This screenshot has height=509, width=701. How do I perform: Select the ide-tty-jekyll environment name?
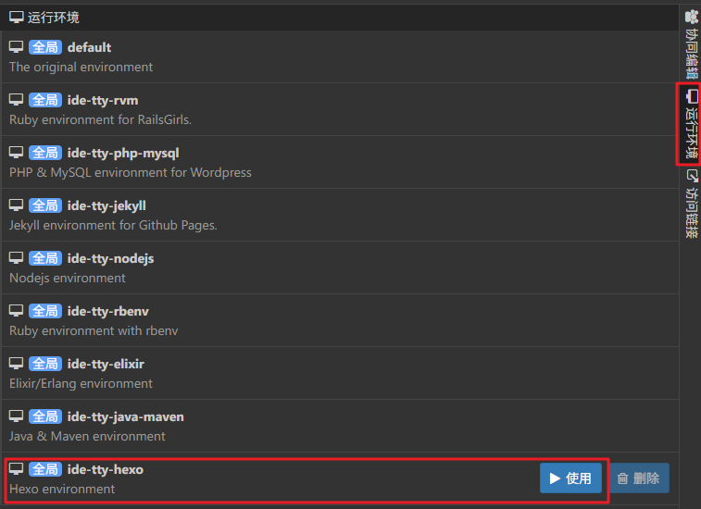(106, 205)
